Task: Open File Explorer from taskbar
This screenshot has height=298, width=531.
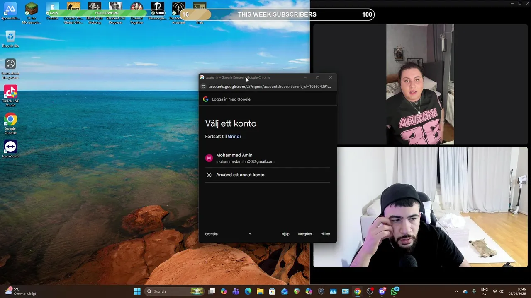Action: (260, 291)
